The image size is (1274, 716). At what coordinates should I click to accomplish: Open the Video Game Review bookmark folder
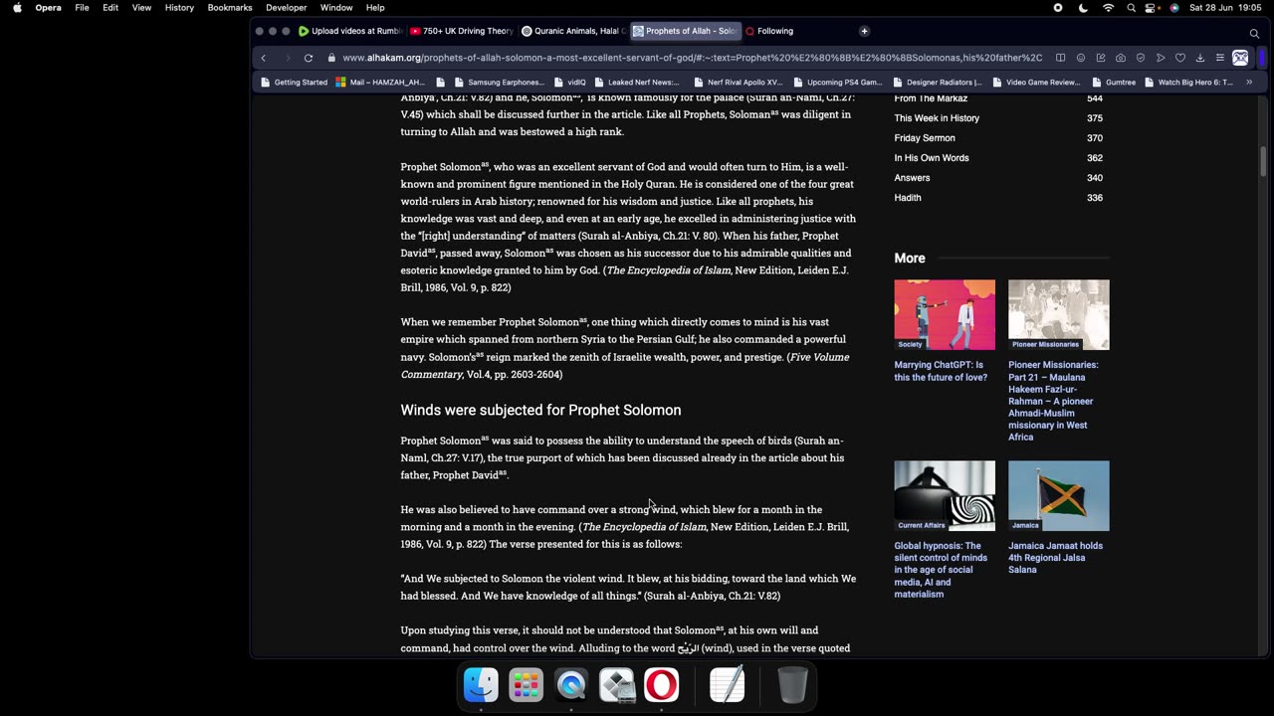(x=1035, y=83)
